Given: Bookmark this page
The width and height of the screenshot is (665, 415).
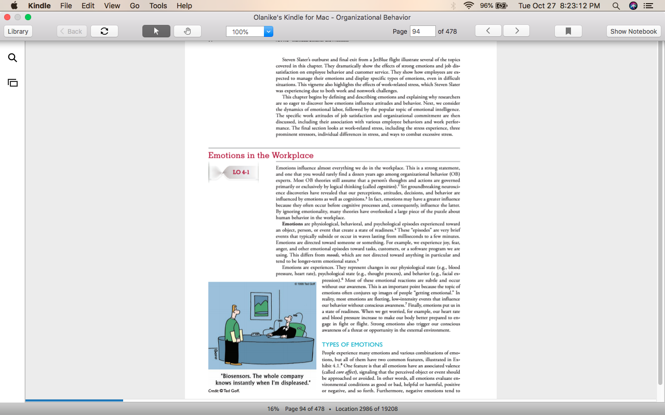Looking at the screenshot, I should [x=568, y=31].
